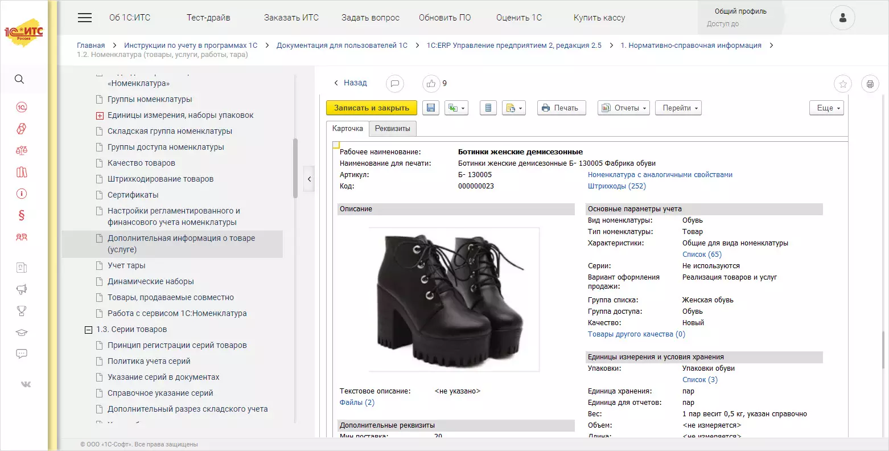The image size is (889, 451).
Task: Select 'Учет тары' in the contents tree
Action: (126, 265)
